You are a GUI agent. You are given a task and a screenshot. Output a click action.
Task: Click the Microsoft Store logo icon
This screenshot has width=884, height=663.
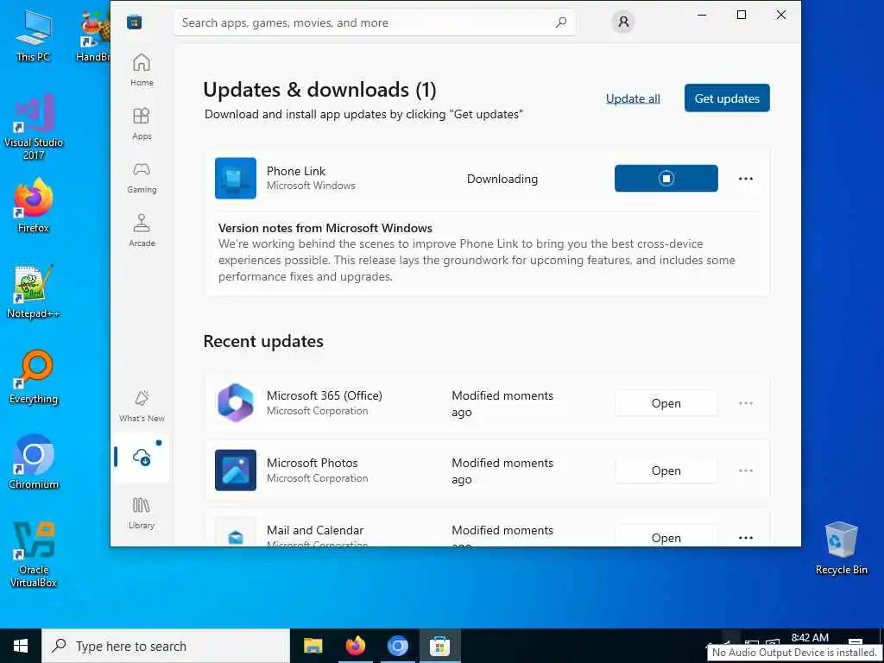pyautogui.click(x=134, y=22)
